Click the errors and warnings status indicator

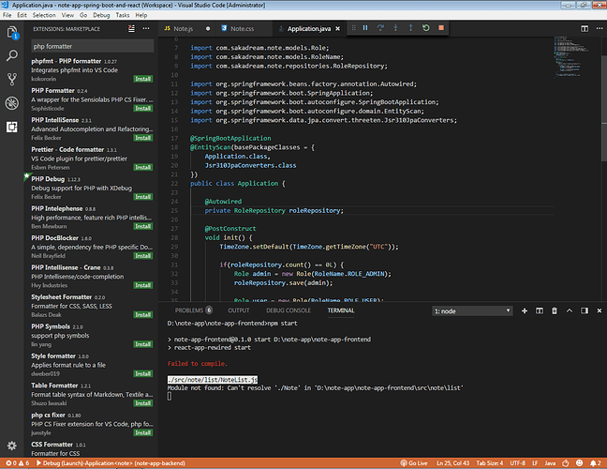[18, 463]
